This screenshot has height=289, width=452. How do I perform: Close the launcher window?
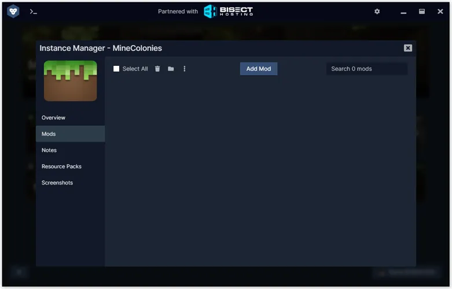(440, 12)
